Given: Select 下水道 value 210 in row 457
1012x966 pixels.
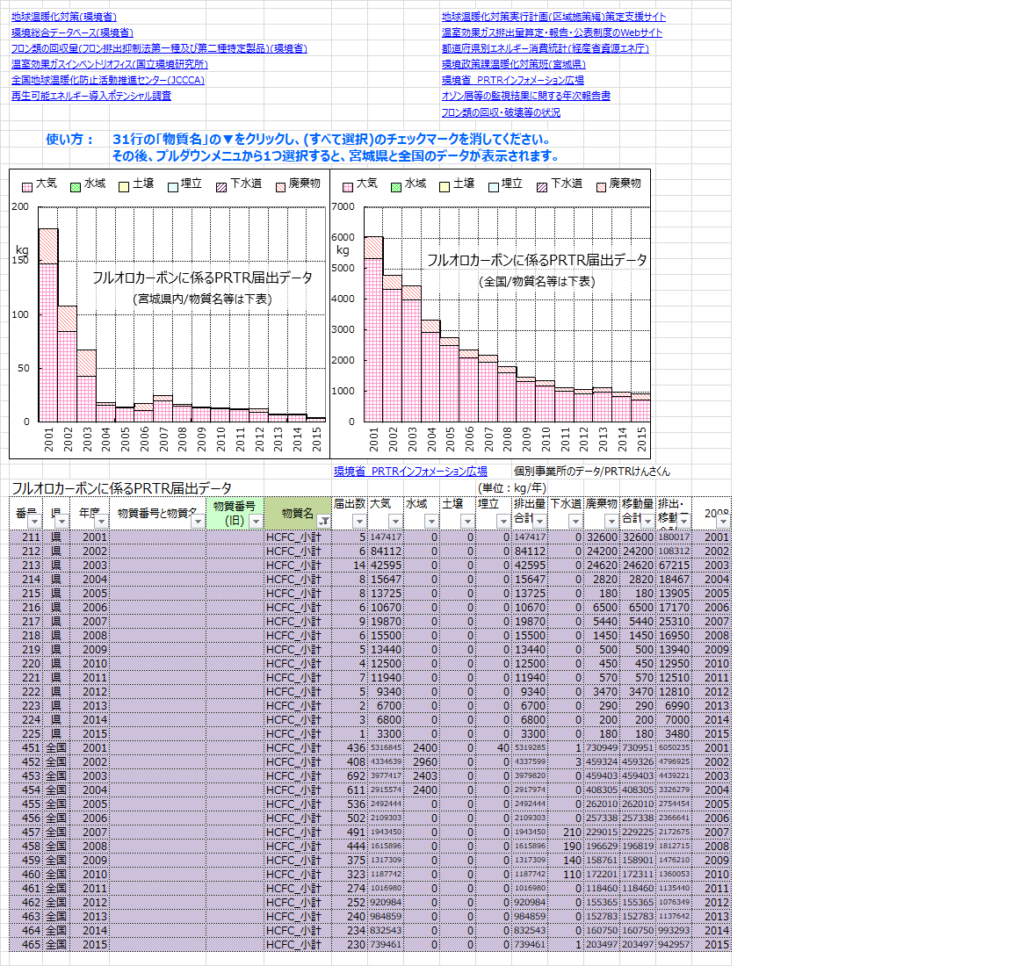Looking at the screenshot, I should point(566,833).
